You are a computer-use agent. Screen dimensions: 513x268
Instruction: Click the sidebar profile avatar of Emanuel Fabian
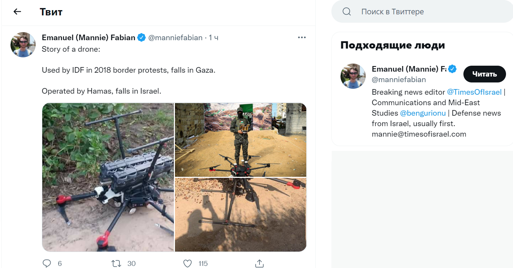353,76
